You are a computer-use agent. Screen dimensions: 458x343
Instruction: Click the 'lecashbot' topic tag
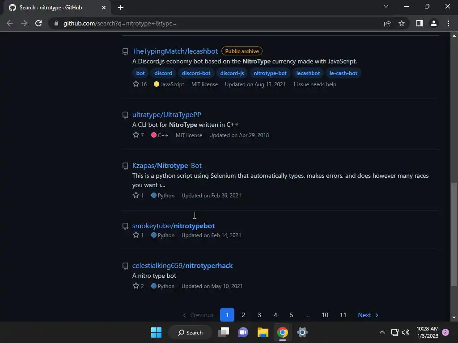tap(308, 73)
